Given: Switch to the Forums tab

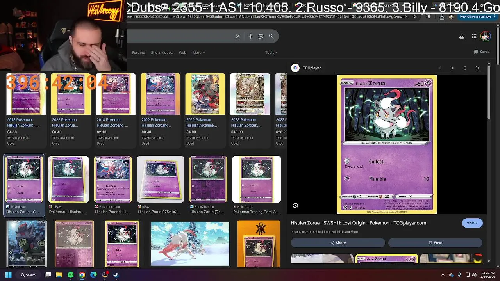Looking at the screenshot, I should click(138, 53).
